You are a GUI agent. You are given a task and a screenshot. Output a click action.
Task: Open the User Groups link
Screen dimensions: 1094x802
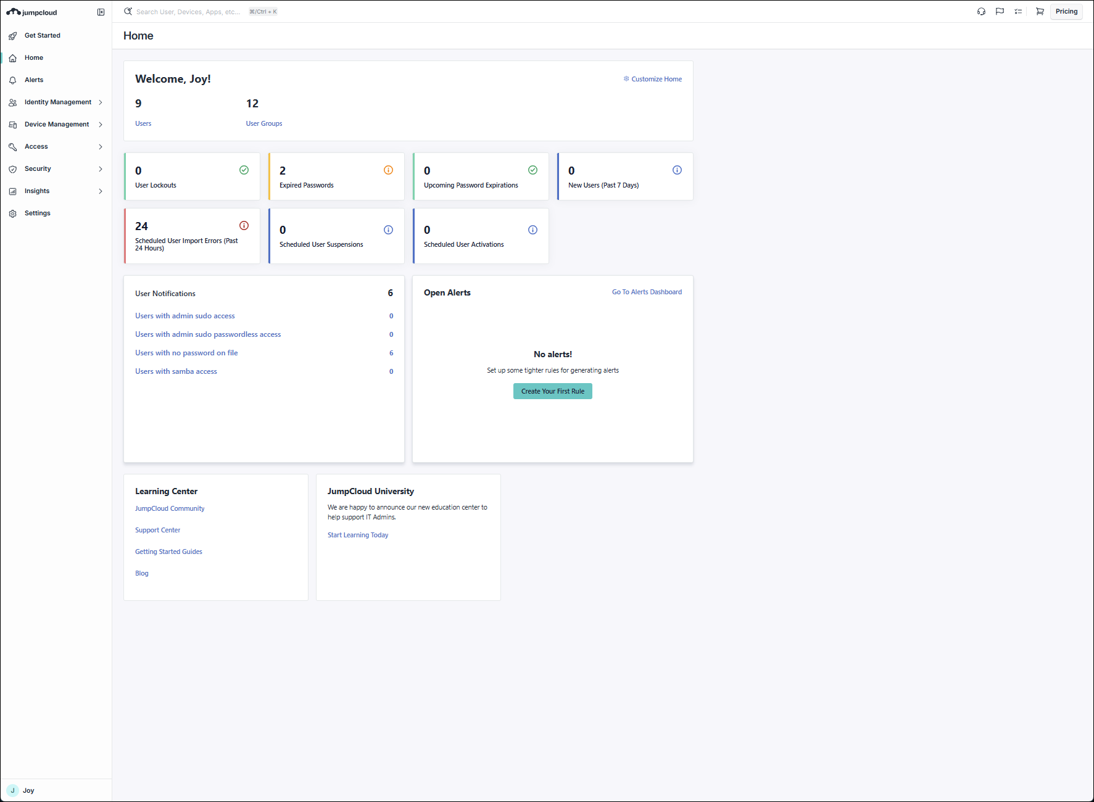pos(264,123)
